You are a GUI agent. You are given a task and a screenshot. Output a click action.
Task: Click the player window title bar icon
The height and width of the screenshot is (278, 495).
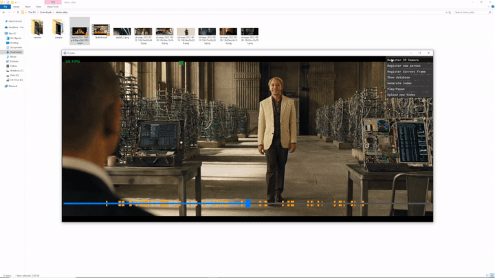tap(65, 53)
